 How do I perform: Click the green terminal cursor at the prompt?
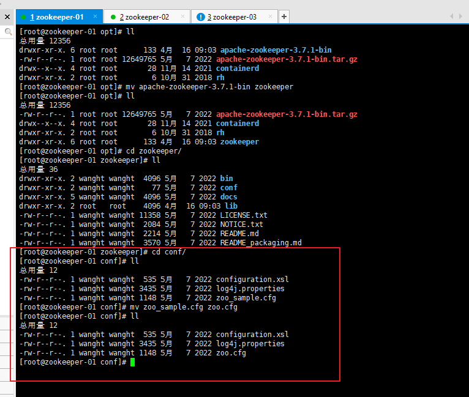pyautogui.click(x=132, y=362)
